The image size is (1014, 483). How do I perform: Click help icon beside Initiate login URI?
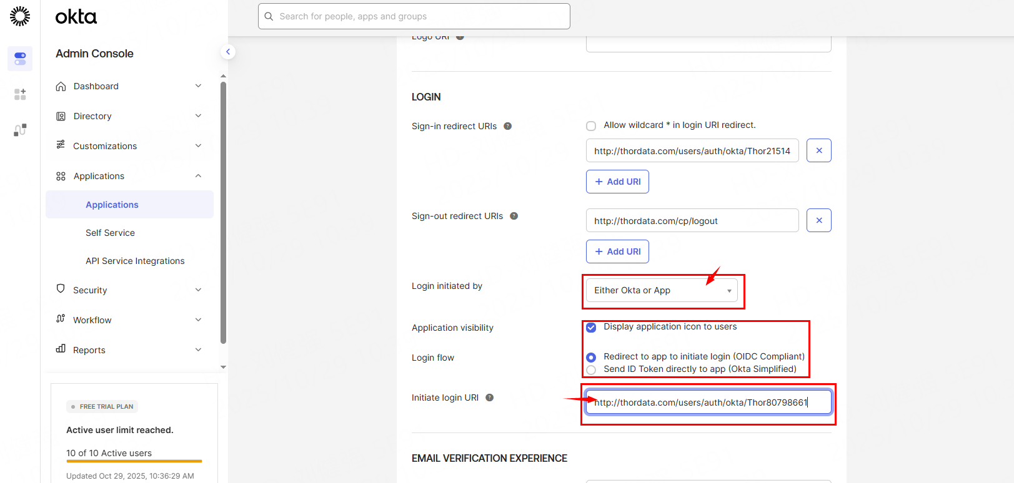point(490,398)
